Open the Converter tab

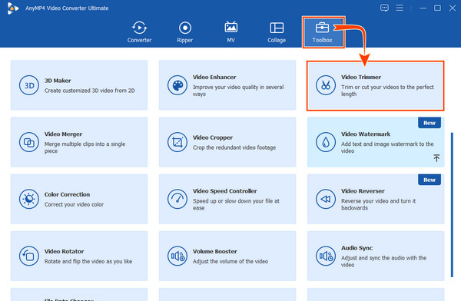[139, 32]
